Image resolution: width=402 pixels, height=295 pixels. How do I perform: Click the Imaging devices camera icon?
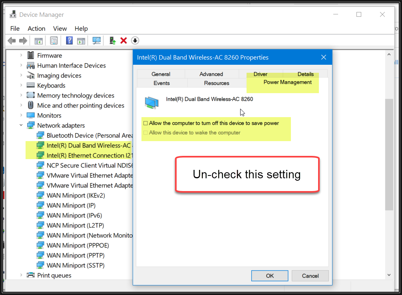coord(30,76)
